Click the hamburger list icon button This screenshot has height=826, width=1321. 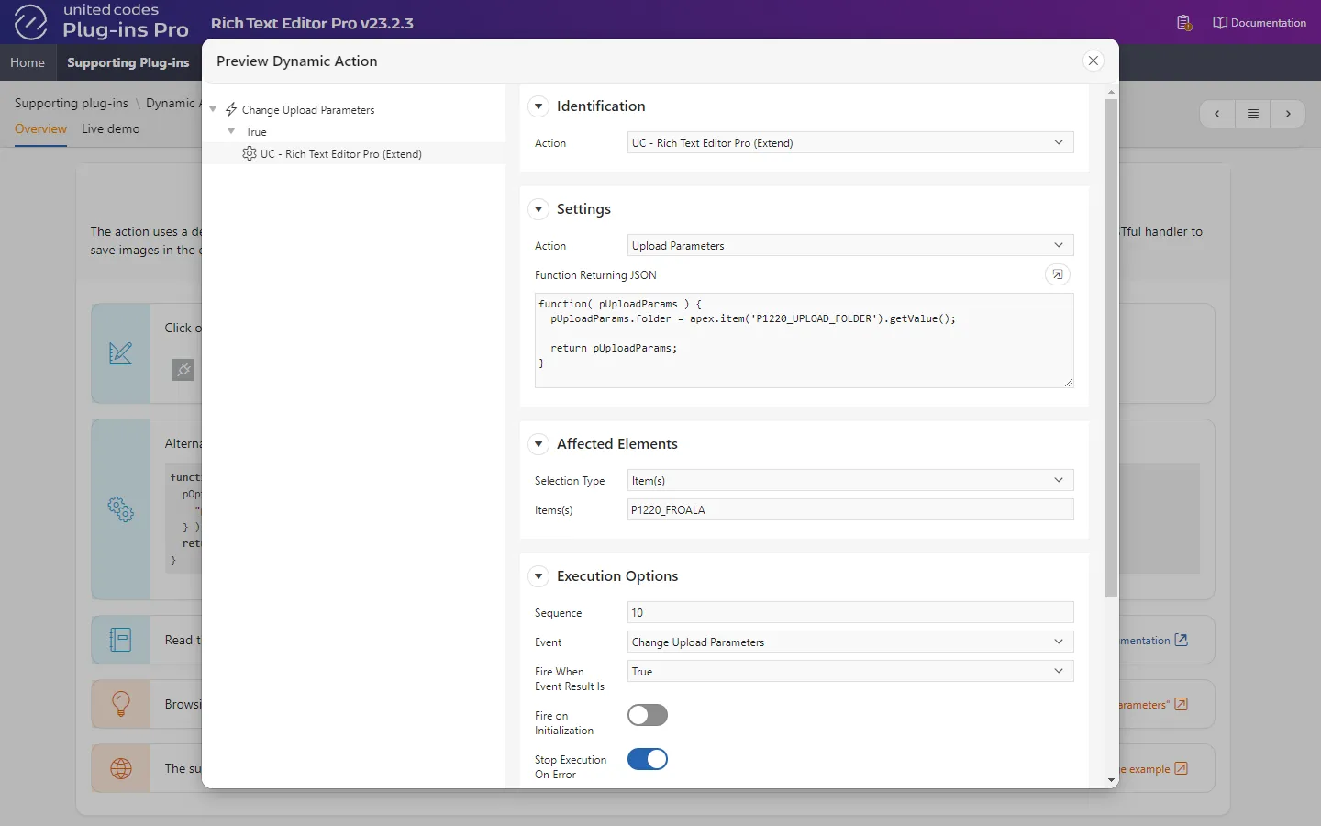click(1252, 114)
